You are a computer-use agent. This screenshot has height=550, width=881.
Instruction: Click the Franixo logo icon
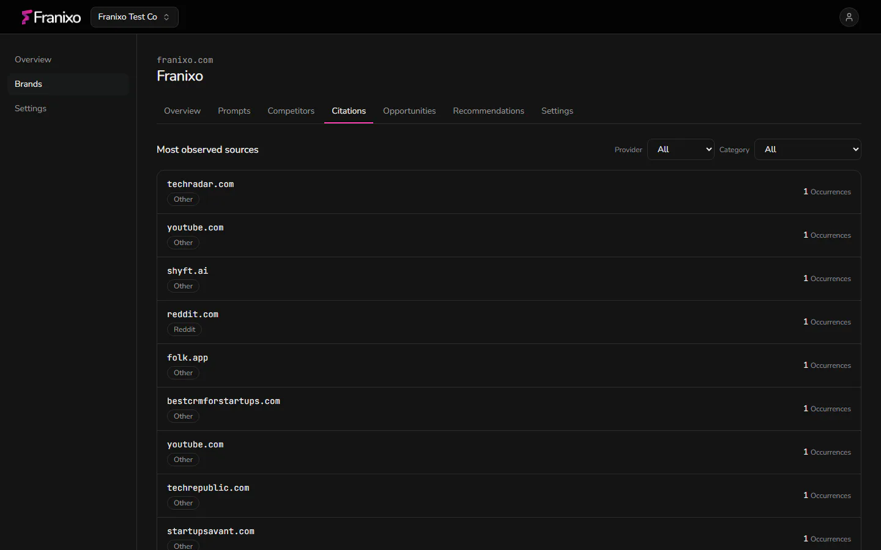coord(26,17)
